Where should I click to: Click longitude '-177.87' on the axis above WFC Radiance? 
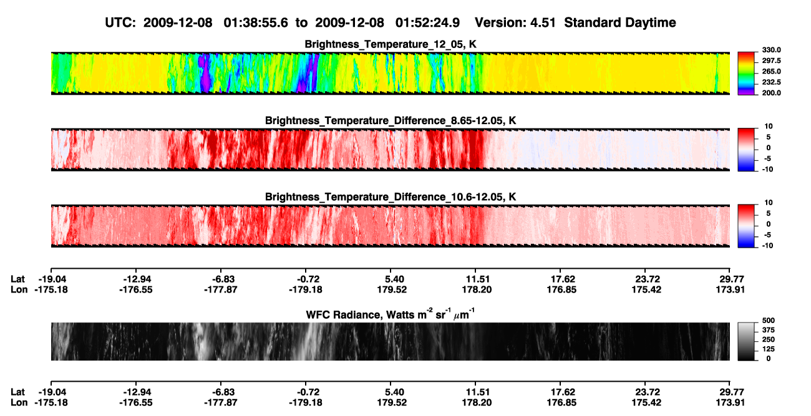(221, 289)
